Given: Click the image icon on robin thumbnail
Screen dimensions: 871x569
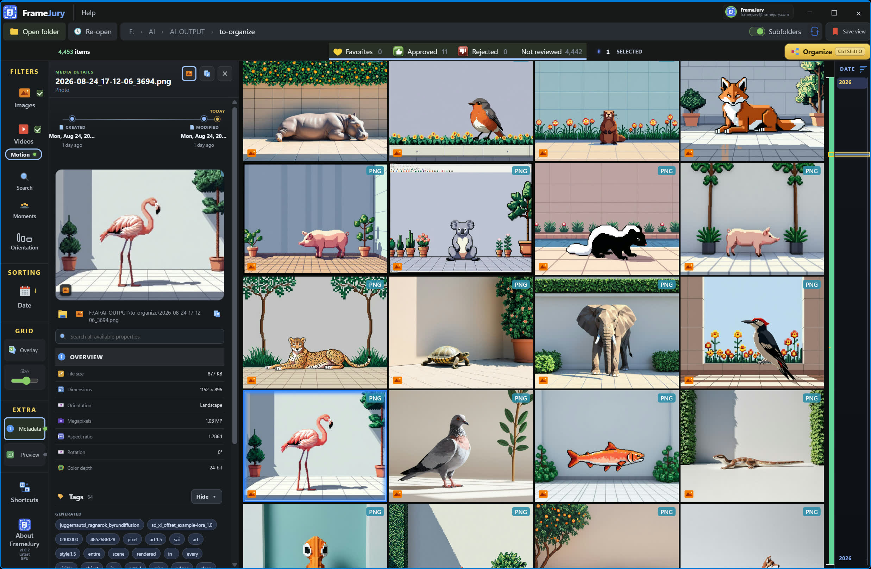Looking at the screenshot, I should coord(397,153).
